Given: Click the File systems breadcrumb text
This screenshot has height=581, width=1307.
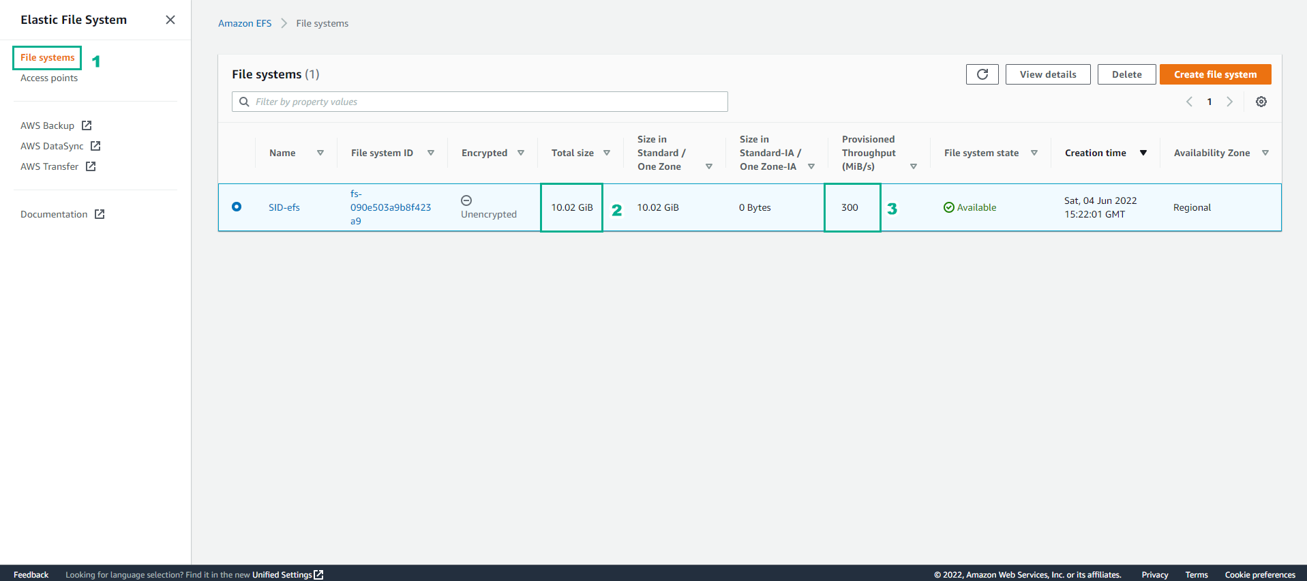Looking at the screenshot, I should tap(322, 23).
